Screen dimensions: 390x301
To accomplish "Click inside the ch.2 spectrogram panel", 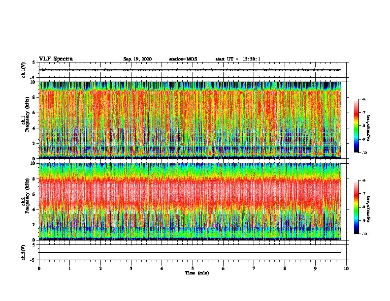I will click(190, 202).
